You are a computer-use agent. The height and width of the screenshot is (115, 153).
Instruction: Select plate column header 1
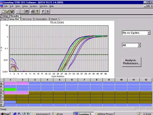10,80
